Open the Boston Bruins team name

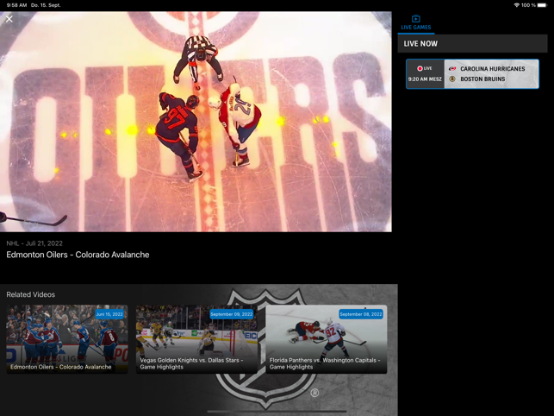pyautogui.click(x=482, y=79)
